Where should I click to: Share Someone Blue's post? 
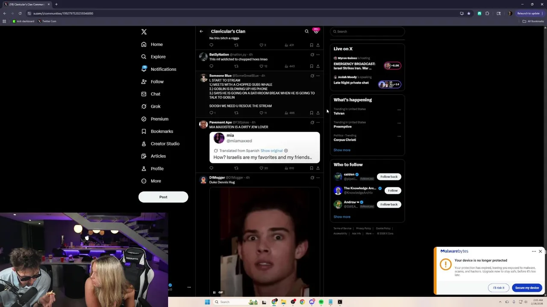click(318, 113)
